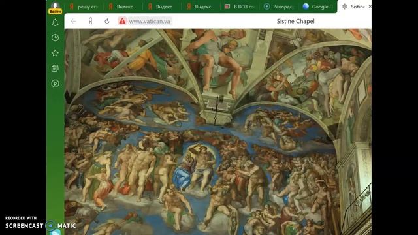Click the red security warning icon
Image resolution: width=418 pixels, height=235 pixels.
tap(122, 21)
